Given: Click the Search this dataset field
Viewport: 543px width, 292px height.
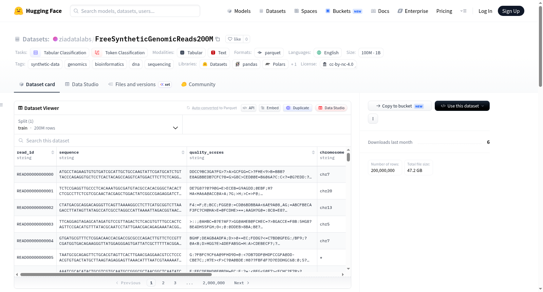Looking at the screenshot, I should (x=183, y=140).
